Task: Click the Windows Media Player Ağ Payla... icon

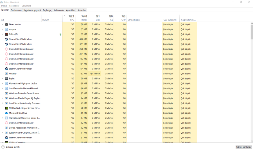Action: (x=6, y=98)
